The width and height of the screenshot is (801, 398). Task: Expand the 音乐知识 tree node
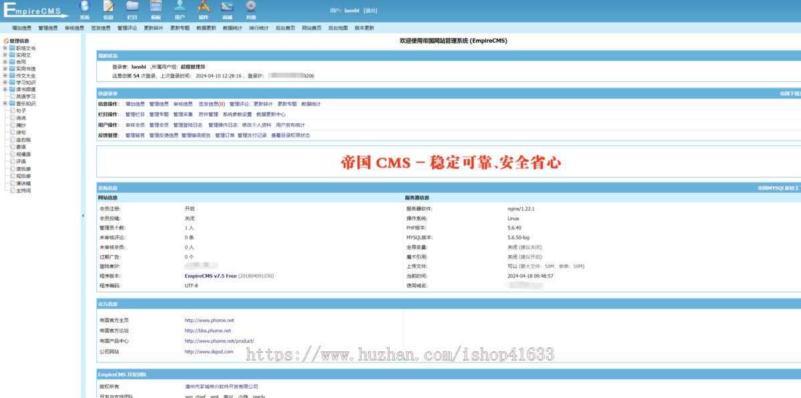5,103
